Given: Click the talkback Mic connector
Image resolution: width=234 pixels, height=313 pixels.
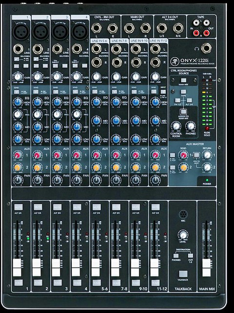Looking at the screenshot, I should (183, 214).
